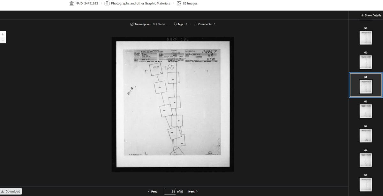Click the Photographs and other Graphic Materials camera icon
The width and height of the screenshot is (383, 196).
107,4
